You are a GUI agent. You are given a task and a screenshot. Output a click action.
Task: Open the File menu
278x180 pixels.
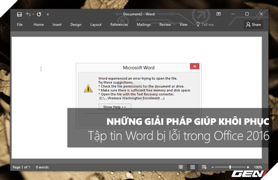click(x=20, y=25)
